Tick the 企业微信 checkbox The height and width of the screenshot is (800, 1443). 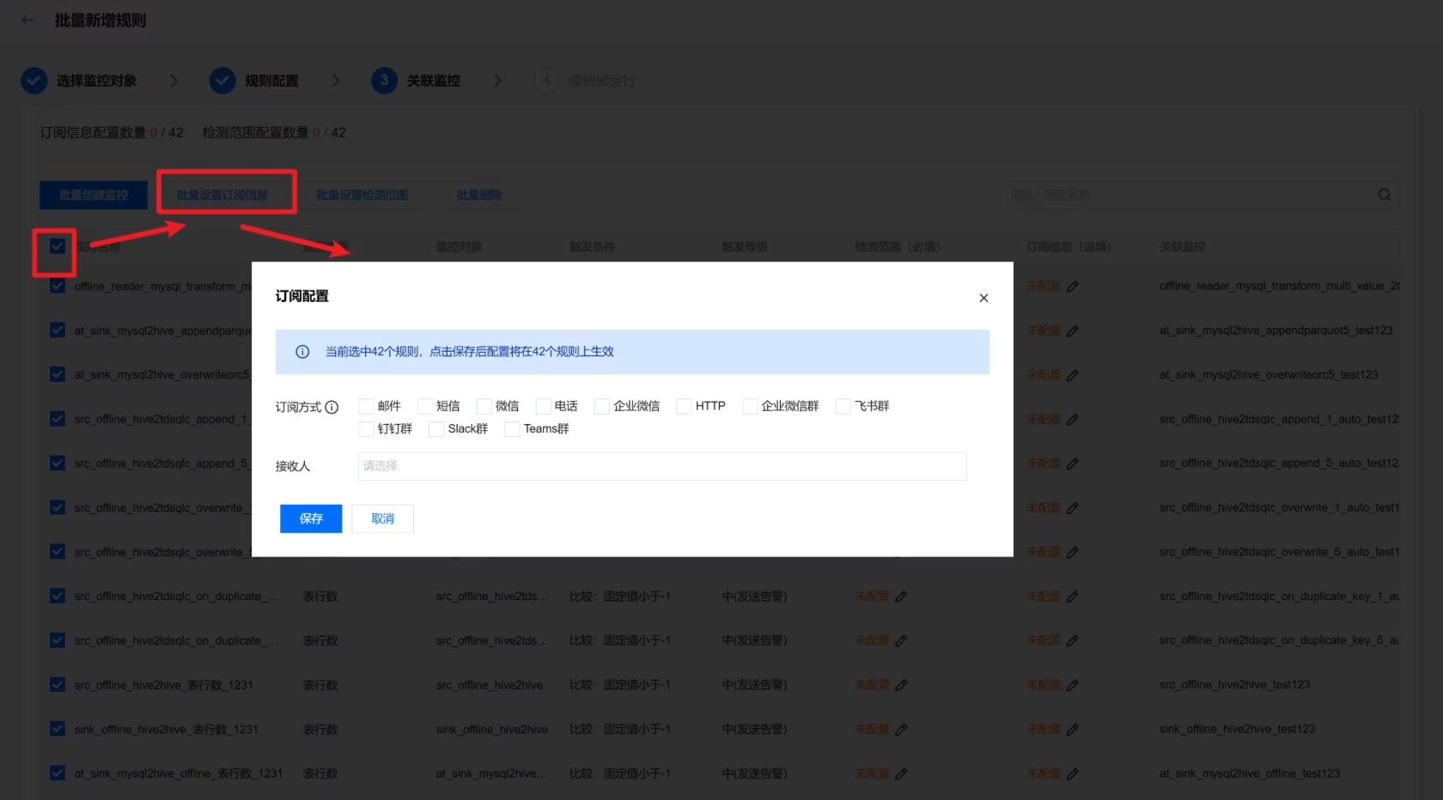coord(602,406)
